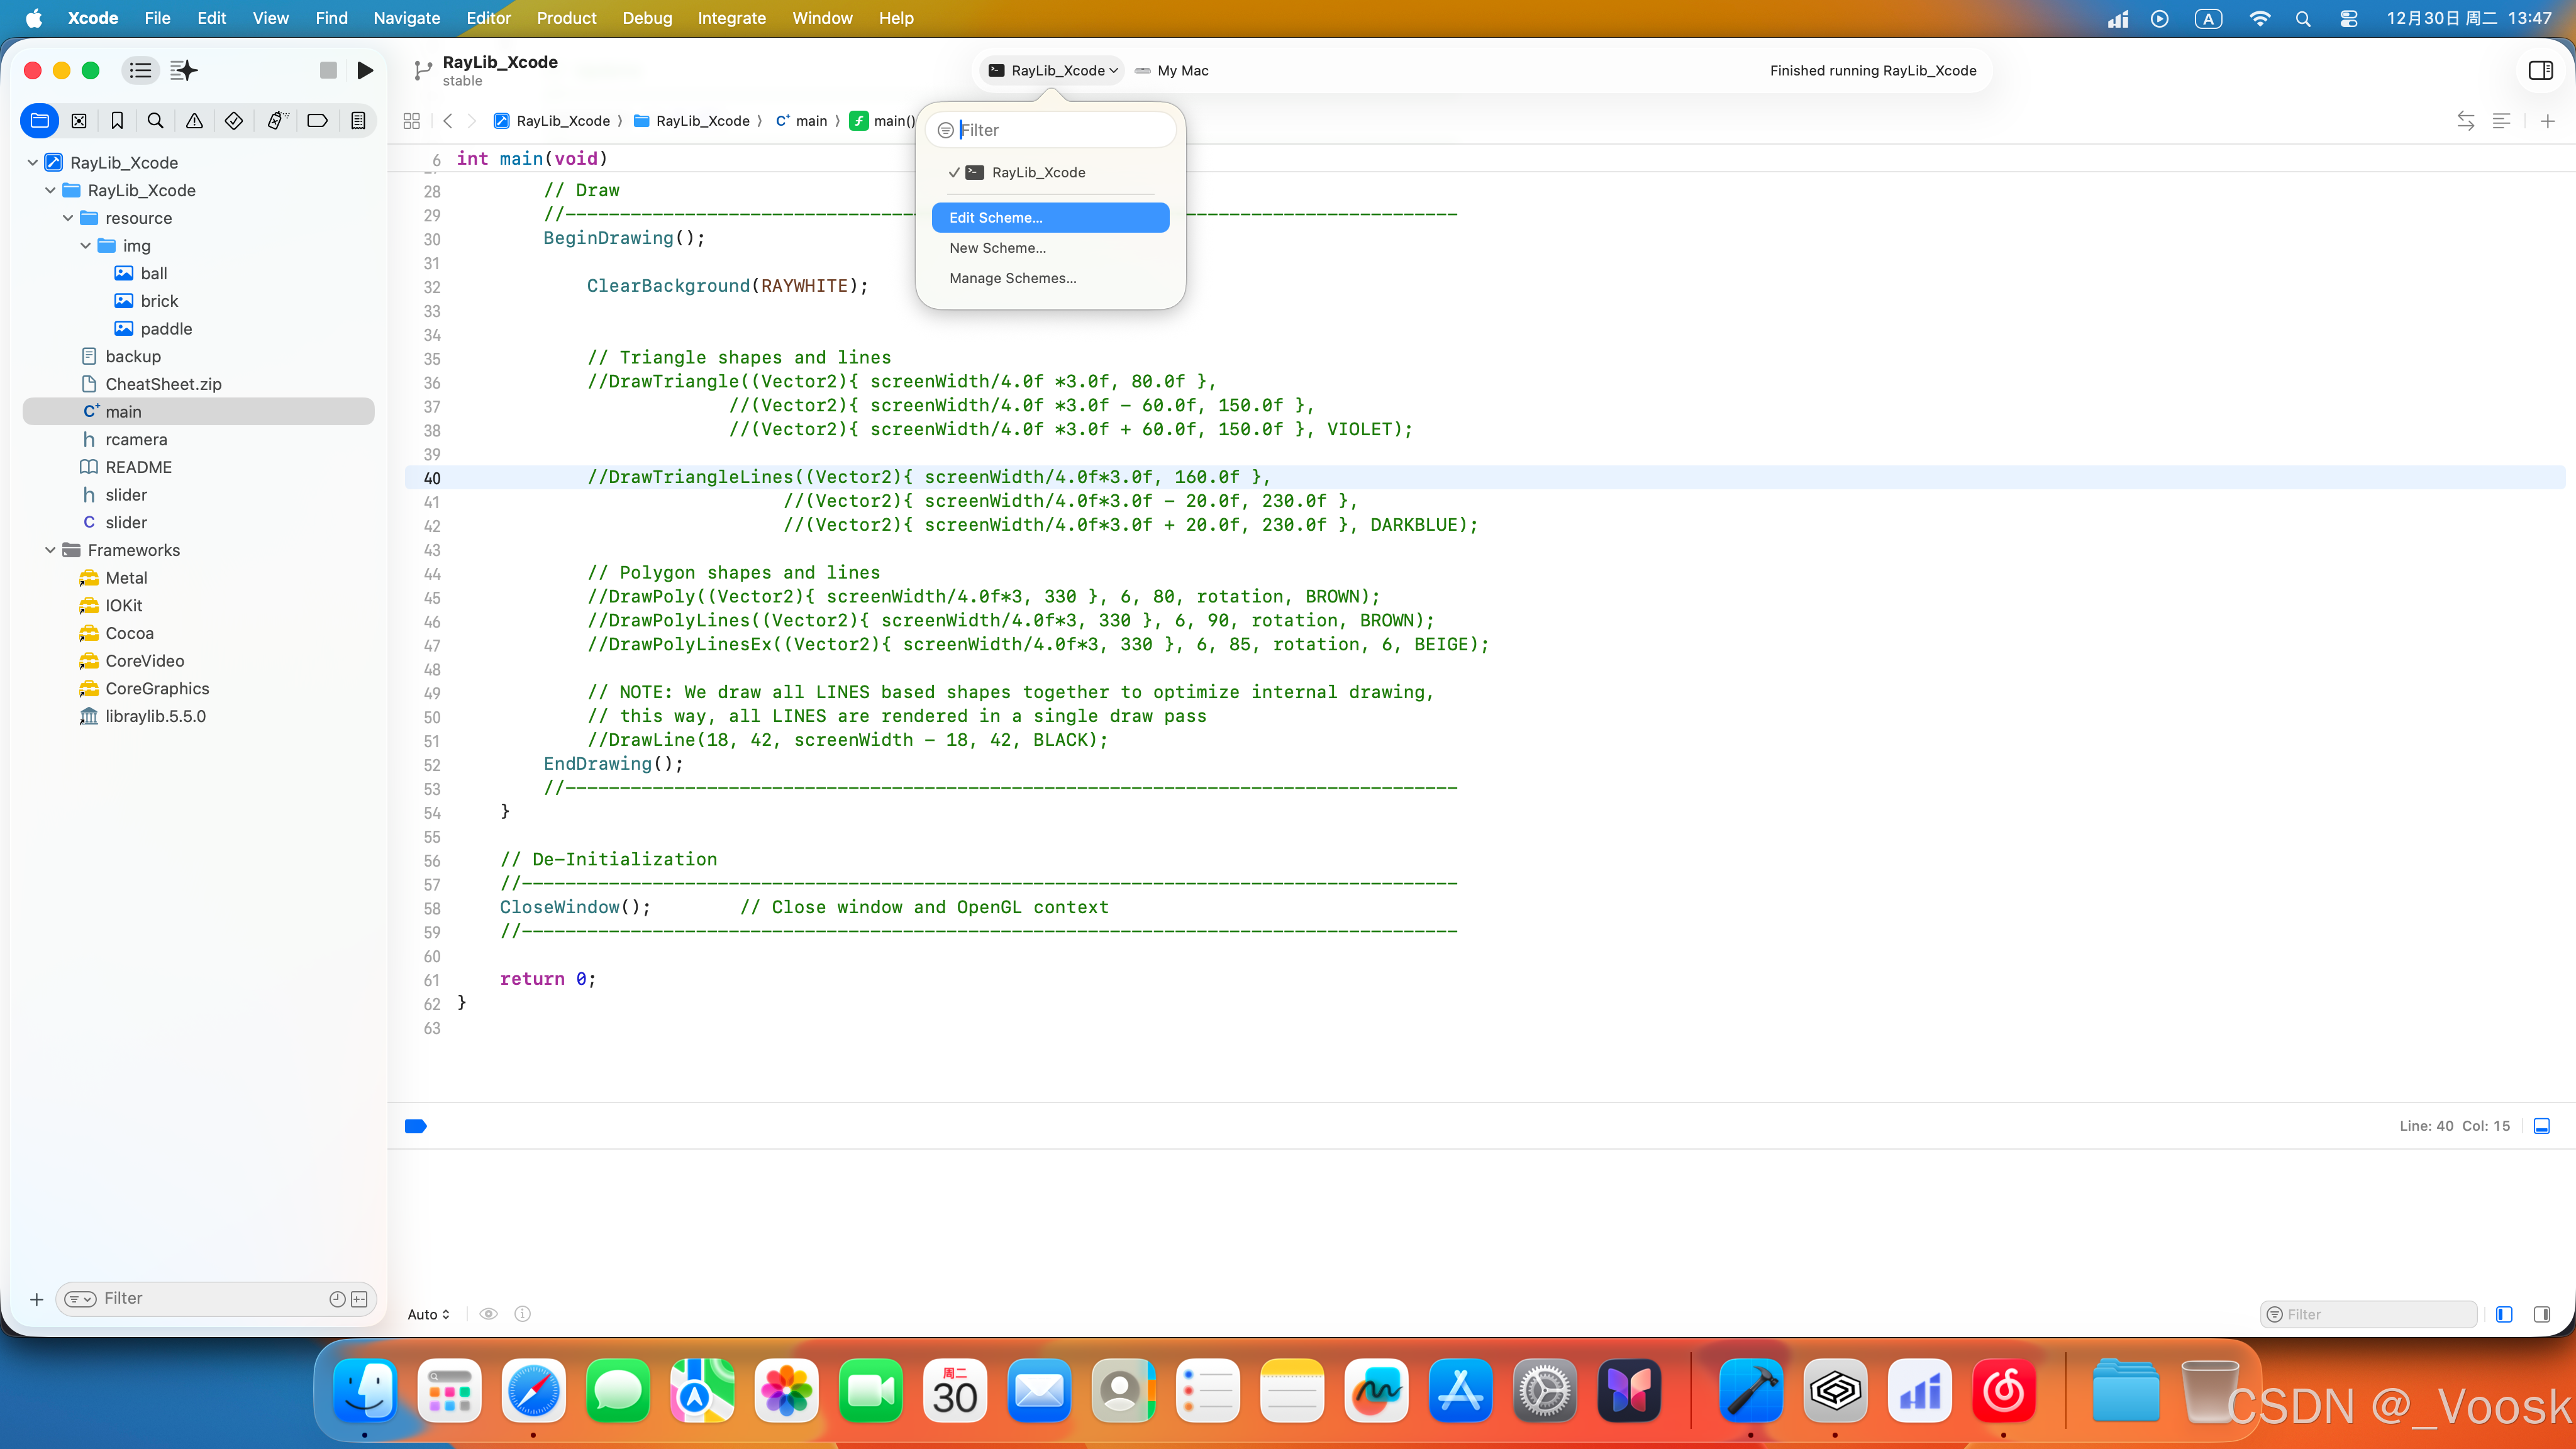Image resolution: width=2576 pixels, height=1449 pixels.
Task: Open the Find navigator magnifier icon
Action: tap(155, 121)
